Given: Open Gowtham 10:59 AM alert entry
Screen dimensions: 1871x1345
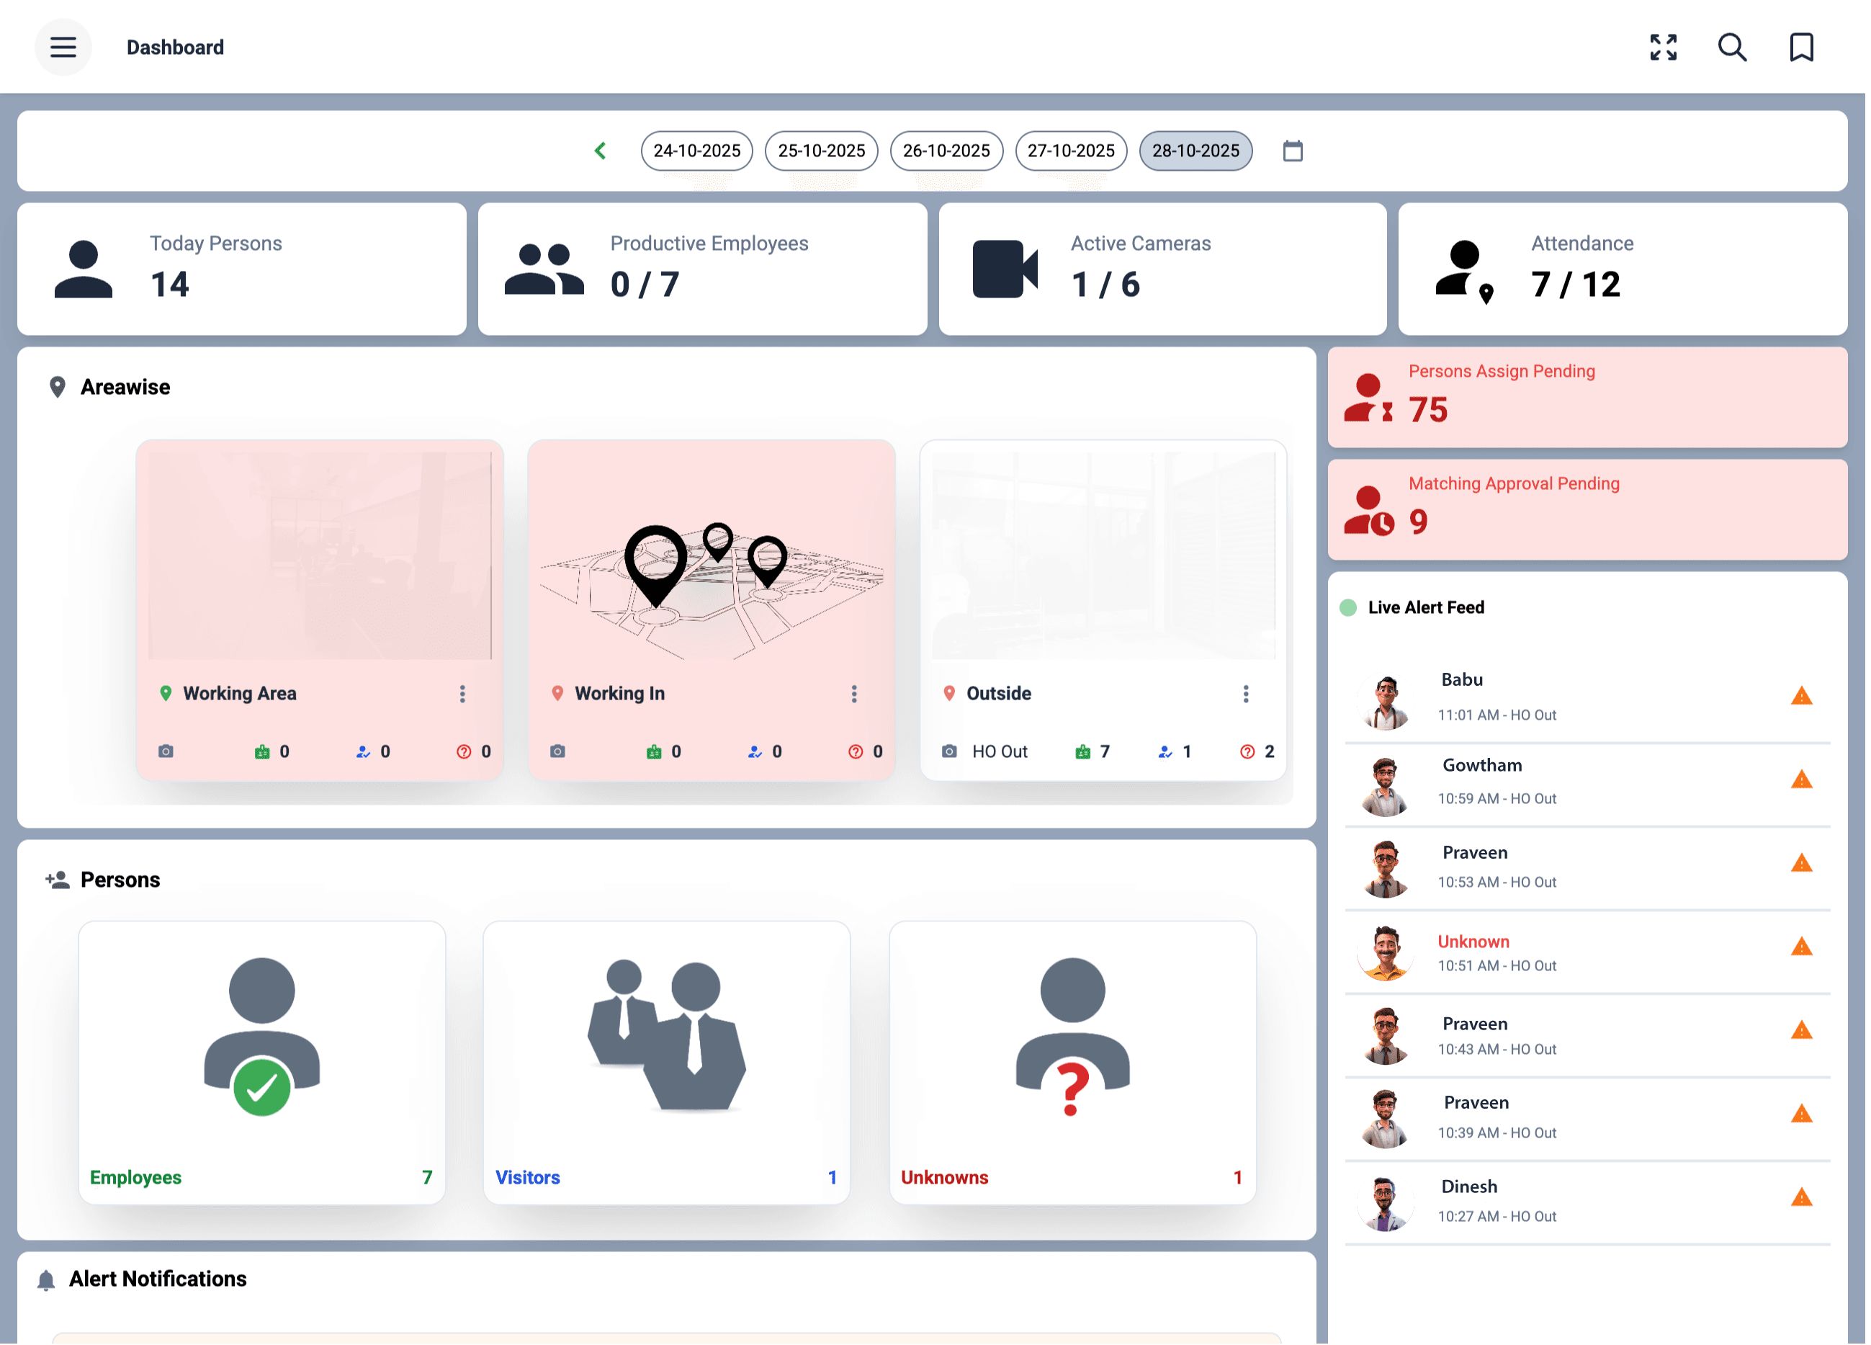Looking at the screenshot, I should [1589, 785].
